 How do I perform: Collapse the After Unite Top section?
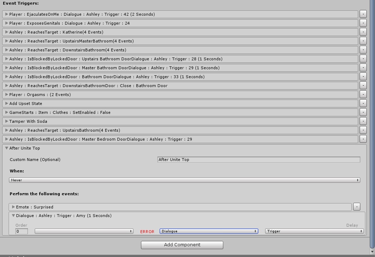[x=6, y=148]
